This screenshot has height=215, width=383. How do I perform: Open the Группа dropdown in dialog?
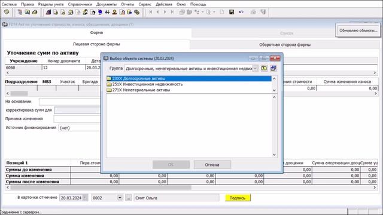pyautogui.click(x=255, y=69)
